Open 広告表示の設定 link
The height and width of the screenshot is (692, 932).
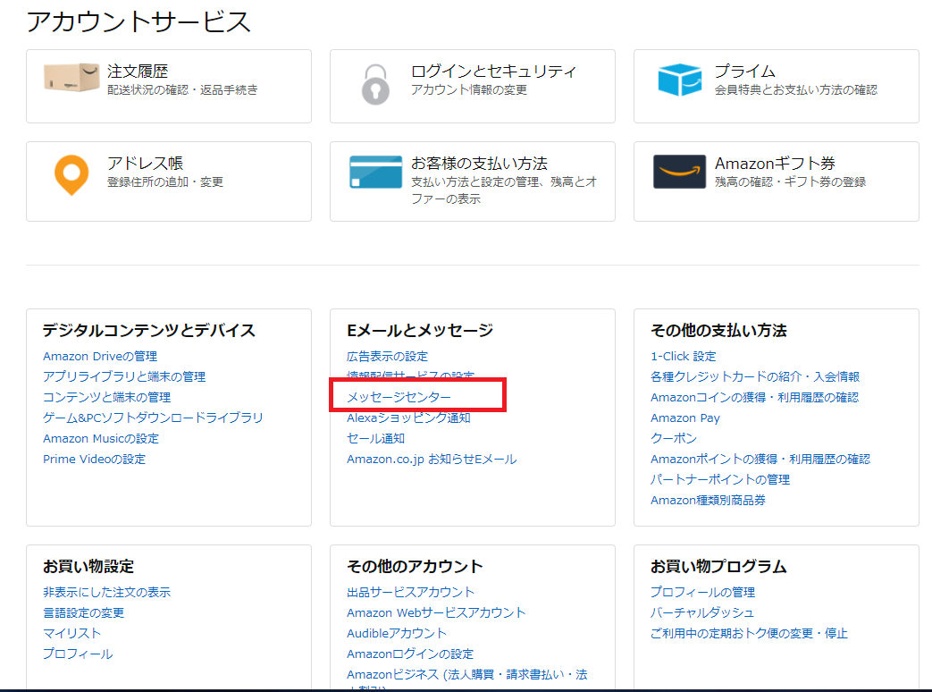(x=388, y=356)
